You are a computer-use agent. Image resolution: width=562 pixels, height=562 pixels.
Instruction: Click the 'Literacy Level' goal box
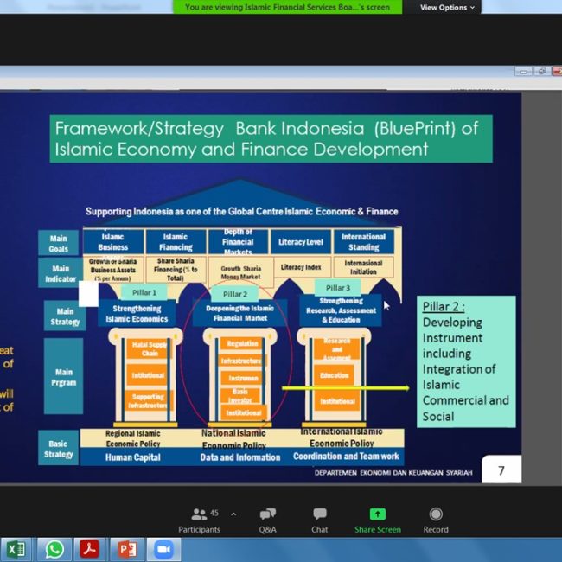point(301,242)
